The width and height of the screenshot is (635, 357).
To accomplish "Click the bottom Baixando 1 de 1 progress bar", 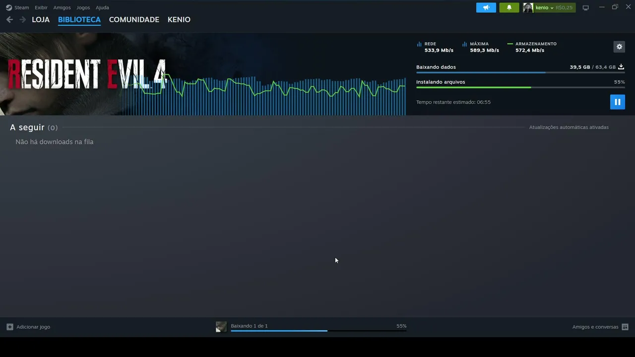I will point(318,330).
